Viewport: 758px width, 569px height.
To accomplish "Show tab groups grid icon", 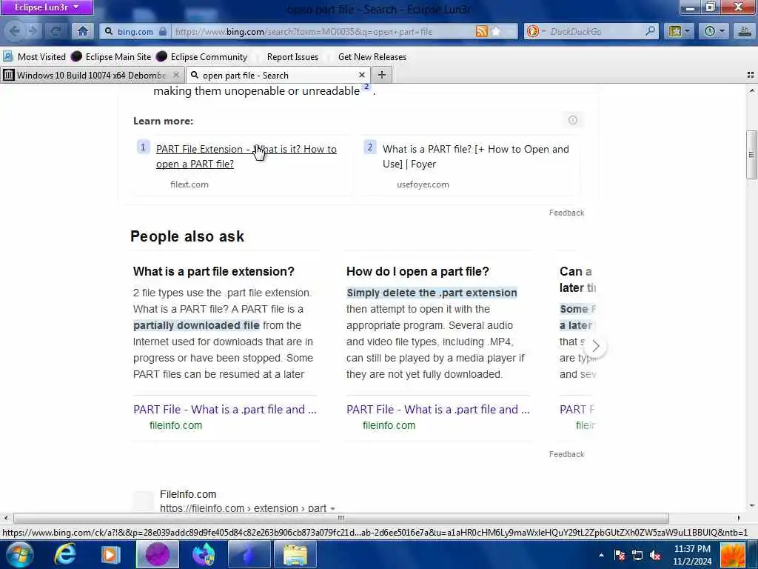I will click(751, 75).
